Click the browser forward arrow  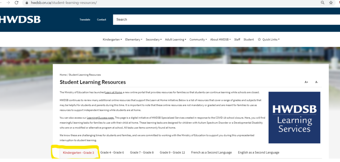point(8,3)
